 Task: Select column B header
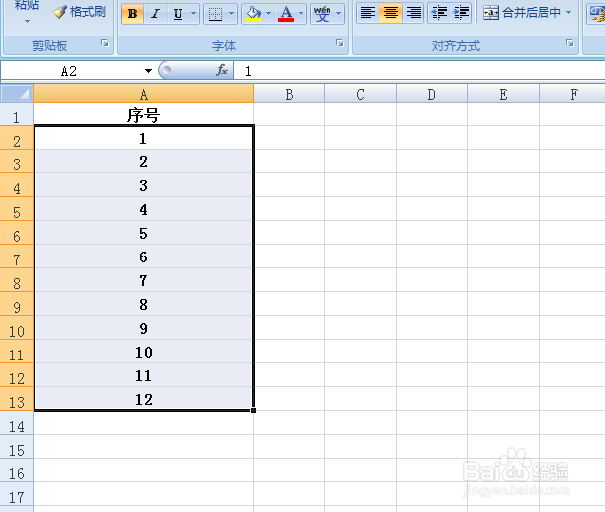tap(289, 94)
